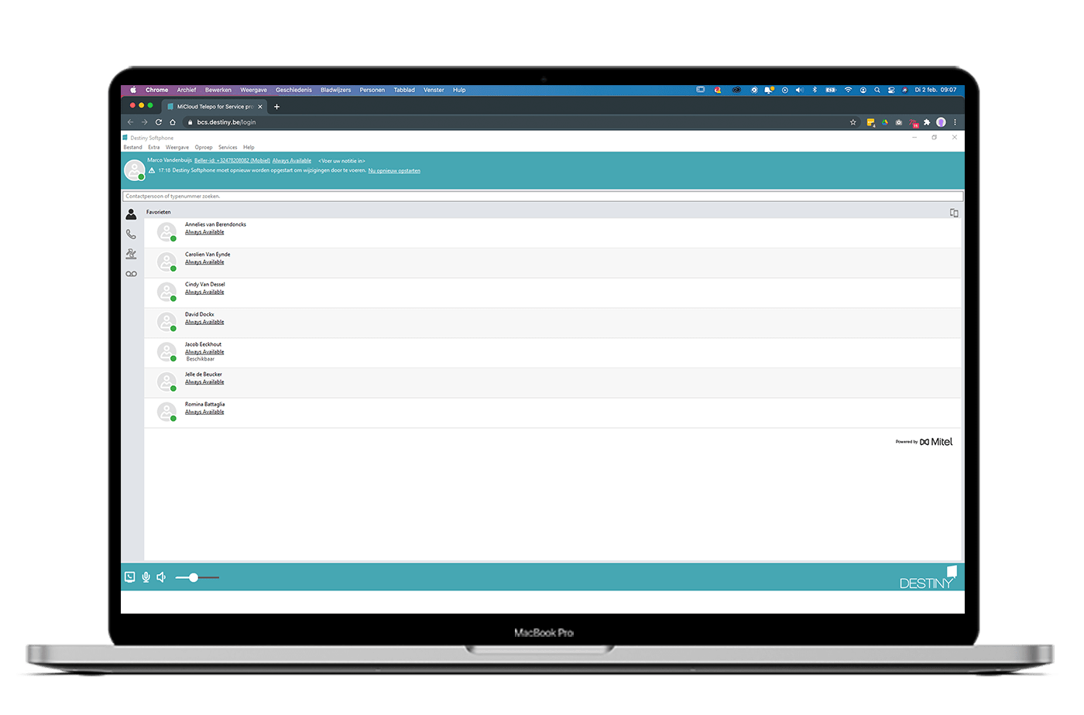Click Always Available under David Dockx

coord(204,322)
